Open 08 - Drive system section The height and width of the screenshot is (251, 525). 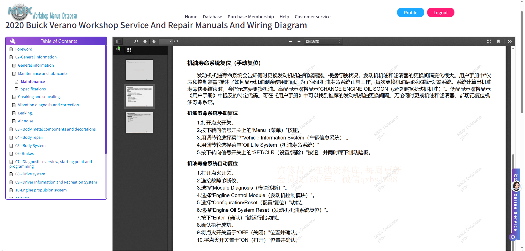[x=30, y=174]
